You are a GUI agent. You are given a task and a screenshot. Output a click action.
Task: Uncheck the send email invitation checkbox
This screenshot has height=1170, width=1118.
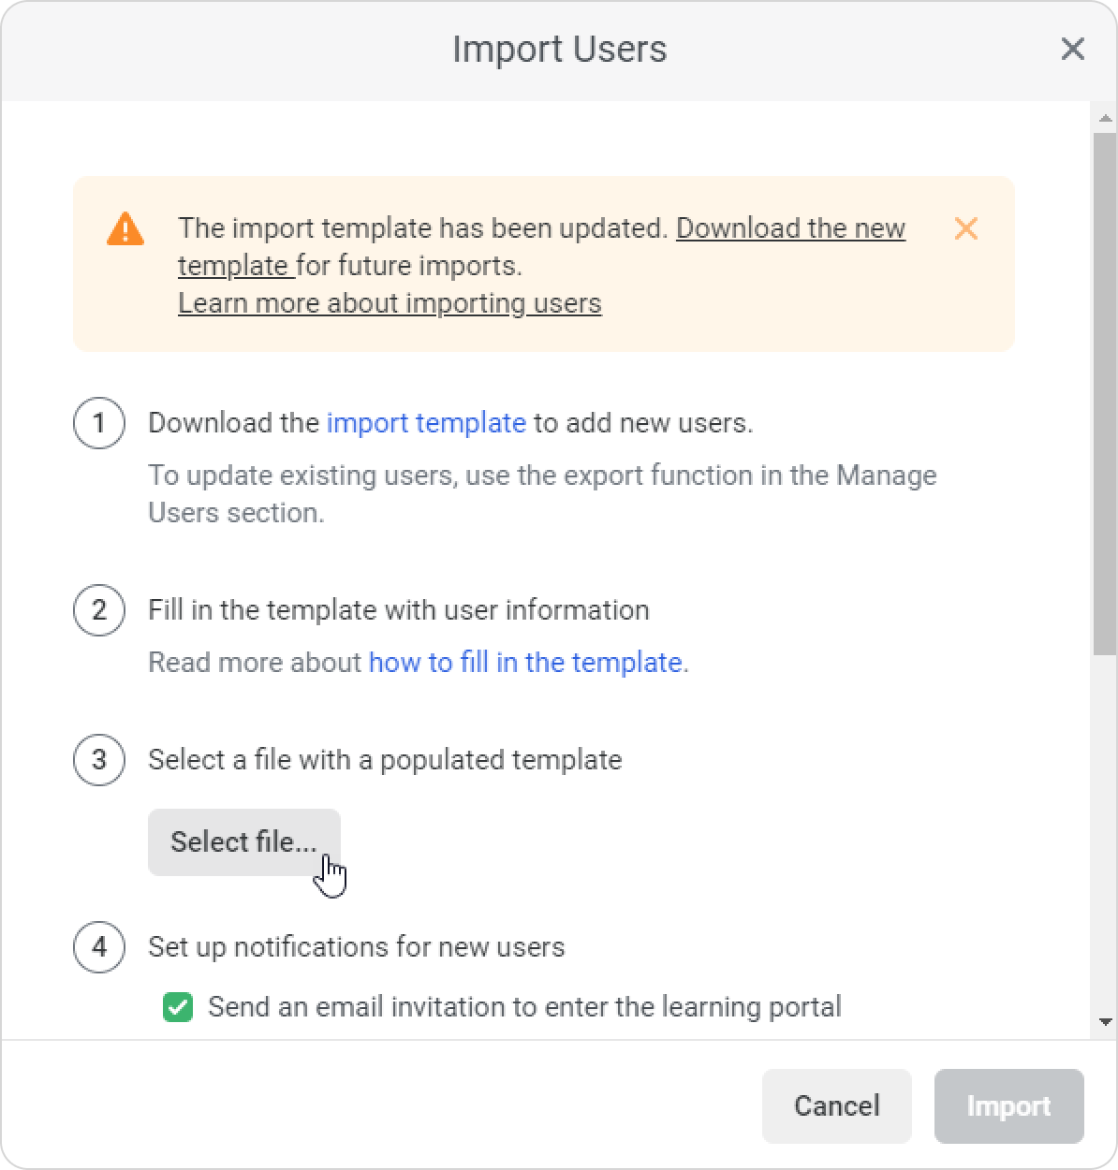point(178,1007)
